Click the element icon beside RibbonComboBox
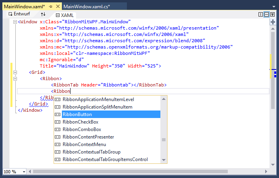 [x=58, y=129]
